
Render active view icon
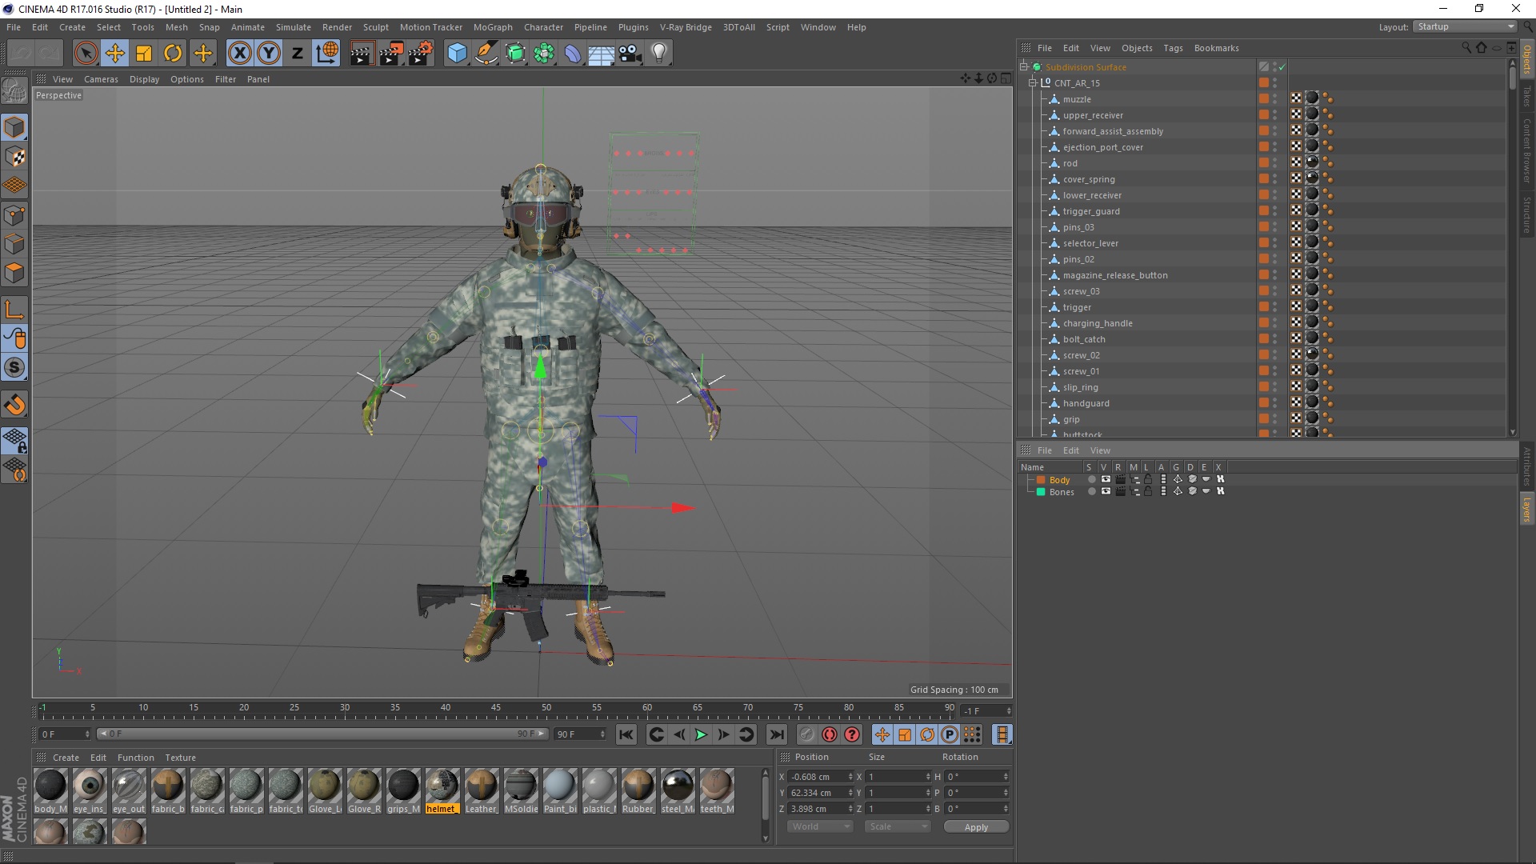pyautogui.click(x=362, y=54)
